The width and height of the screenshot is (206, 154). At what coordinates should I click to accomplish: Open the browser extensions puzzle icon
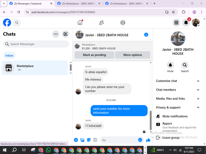click(x=184, y=12)
